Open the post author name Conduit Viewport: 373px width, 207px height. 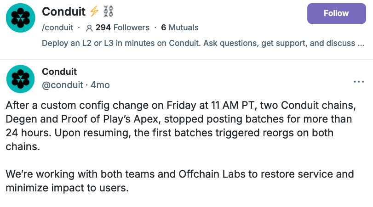59,72
